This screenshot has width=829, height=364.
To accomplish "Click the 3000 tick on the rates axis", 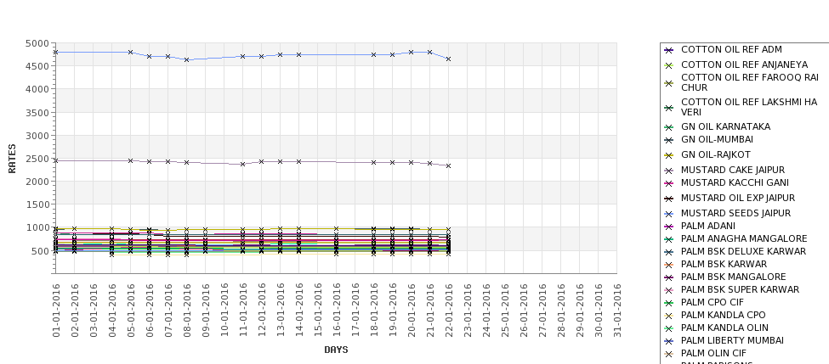I will tap(37, 136).
